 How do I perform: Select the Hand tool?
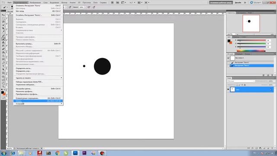point(3,83)
